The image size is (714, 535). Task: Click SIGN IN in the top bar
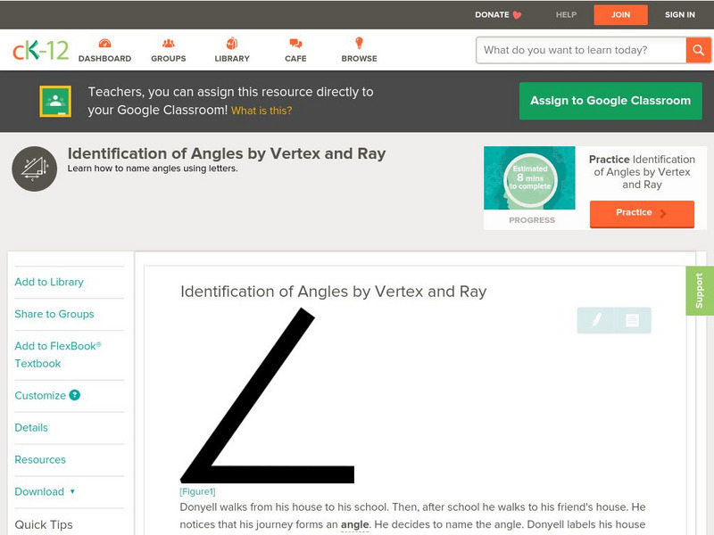(680, 14)
